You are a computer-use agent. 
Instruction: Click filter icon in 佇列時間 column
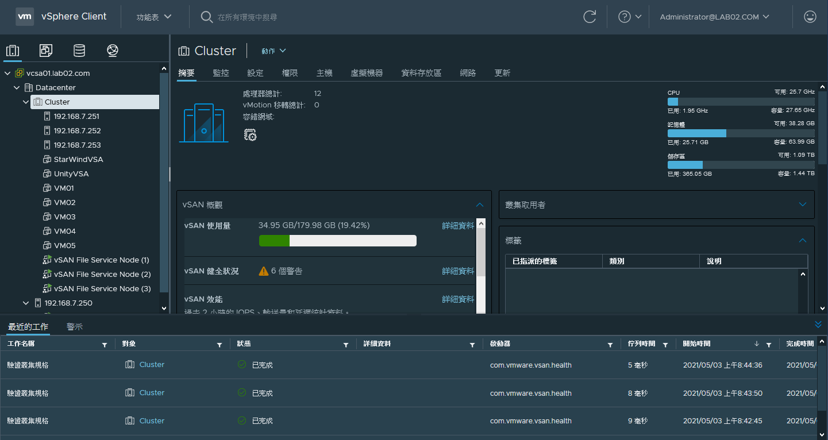[665, 345]
